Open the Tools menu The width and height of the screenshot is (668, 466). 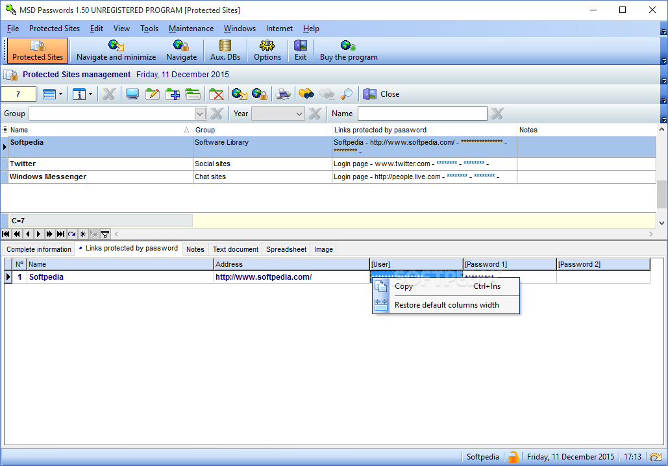(x=149, y=29)
